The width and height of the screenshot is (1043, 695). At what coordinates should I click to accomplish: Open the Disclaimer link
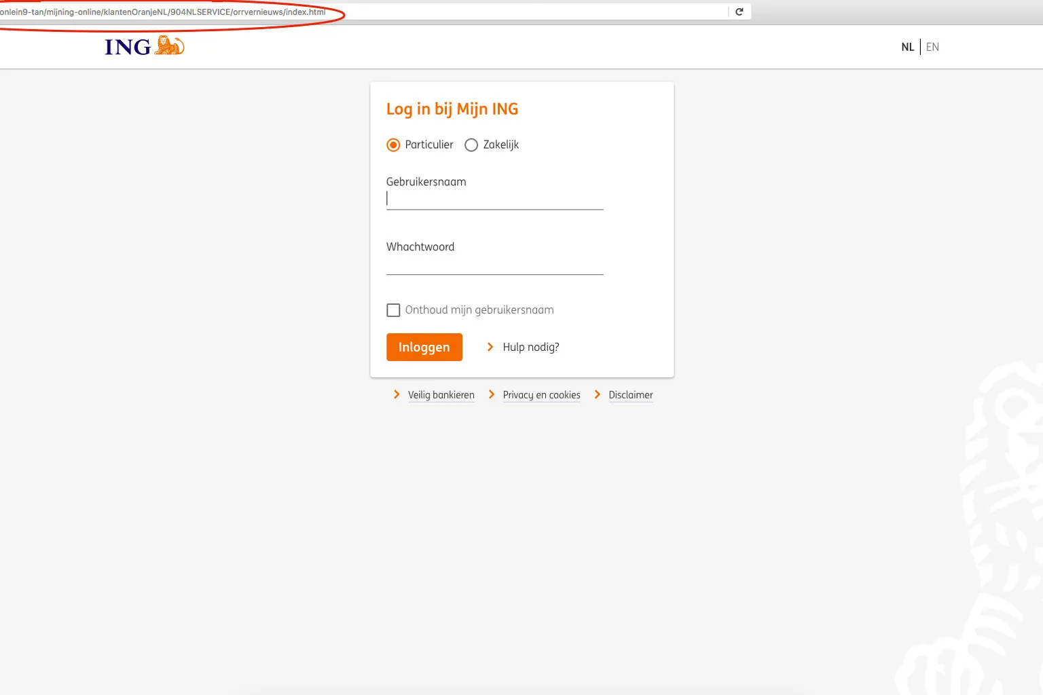pos(630,395)
